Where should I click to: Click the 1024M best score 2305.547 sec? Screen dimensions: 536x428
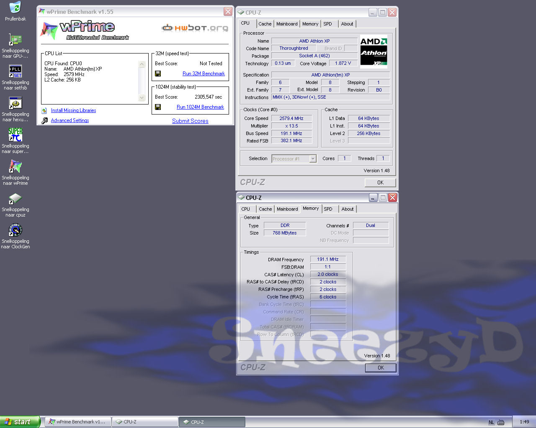(x=208, y=97)
